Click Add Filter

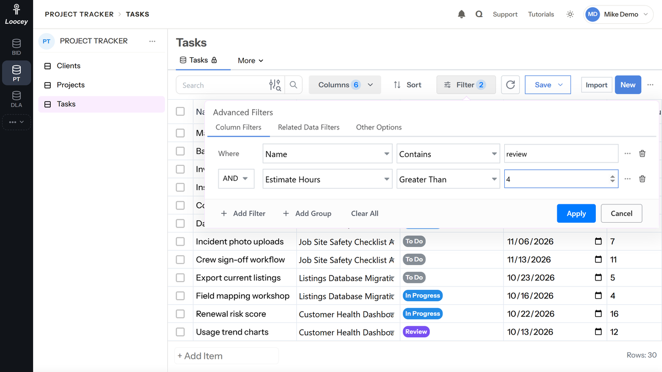pyautogui.click(x=243, y=213)
